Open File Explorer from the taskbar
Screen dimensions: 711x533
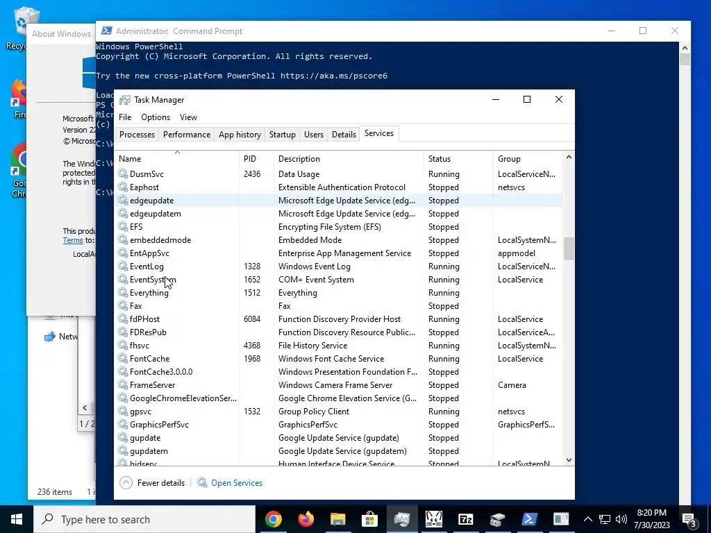[x=338, y=519]
